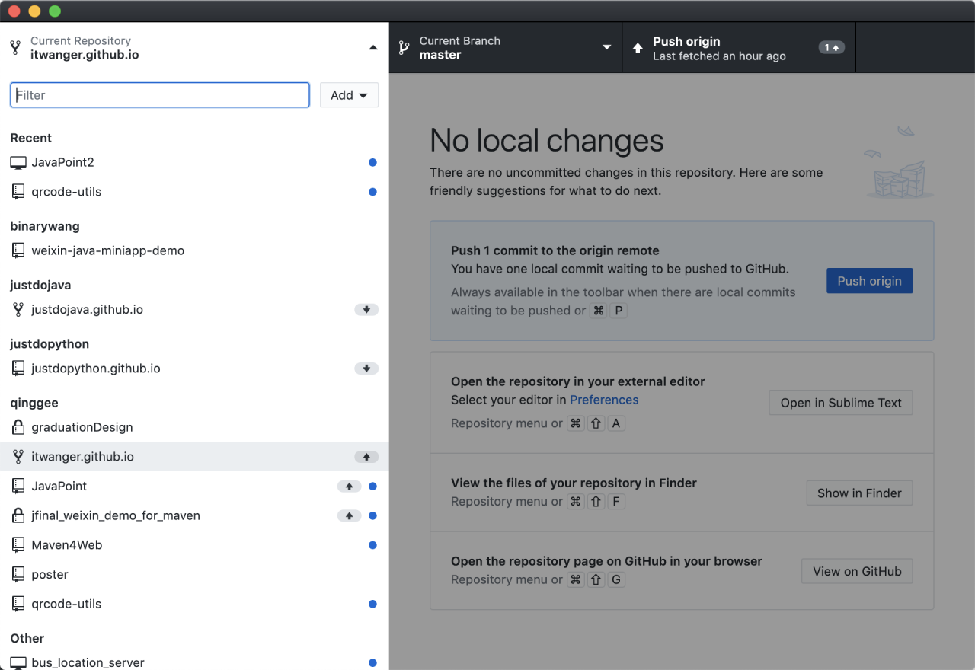
Task: Open the Preferences link
Action: tap(604, 400)
